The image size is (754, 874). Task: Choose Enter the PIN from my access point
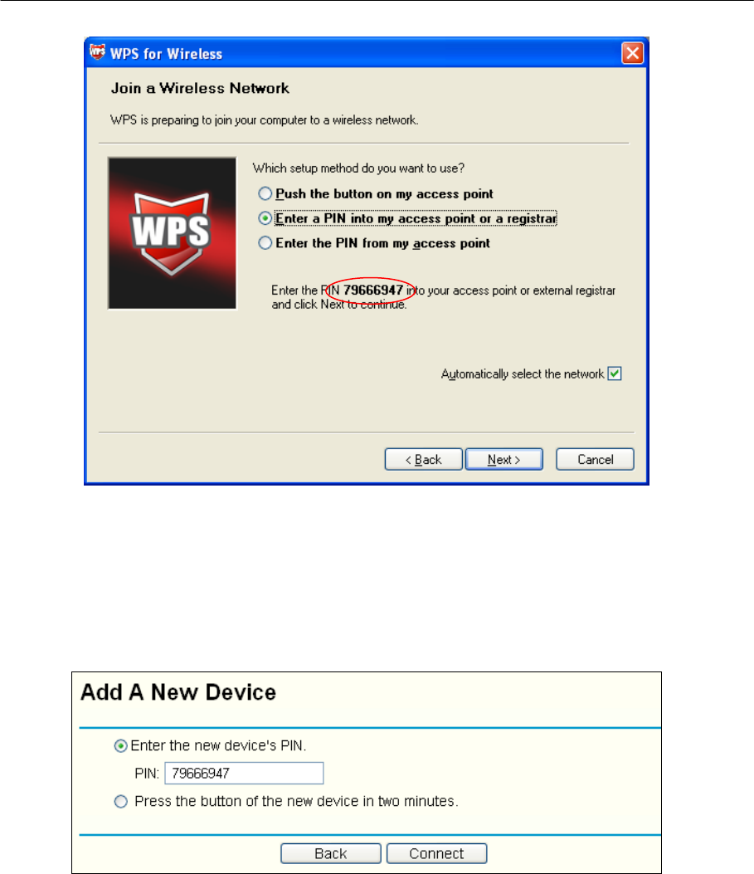[x=265, y=243]
